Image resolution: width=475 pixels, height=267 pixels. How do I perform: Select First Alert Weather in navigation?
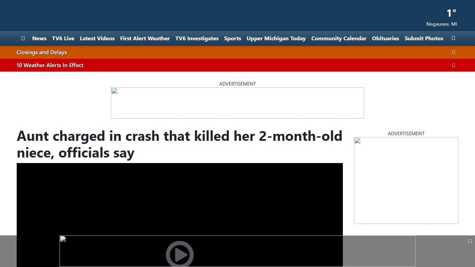coord(145,39)
